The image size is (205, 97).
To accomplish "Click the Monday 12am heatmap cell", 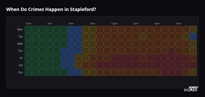I will (x=28, y=29).
